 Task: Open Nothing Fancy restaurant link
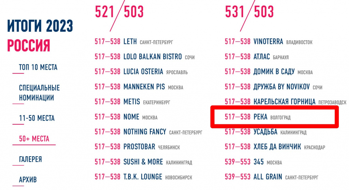[145, 132]
